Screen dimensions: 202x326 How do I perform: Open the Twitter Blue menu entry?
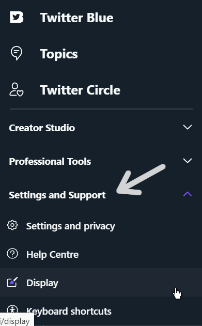click(x=76, y=18)
